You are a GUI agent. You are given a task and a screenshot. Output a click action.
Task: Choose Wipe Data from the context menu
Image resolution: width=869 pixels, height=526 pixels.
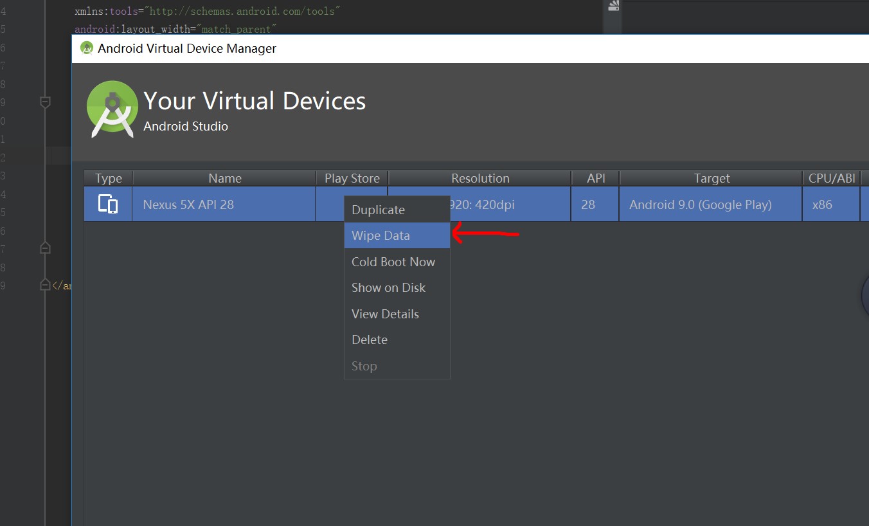tap(397, 235)
